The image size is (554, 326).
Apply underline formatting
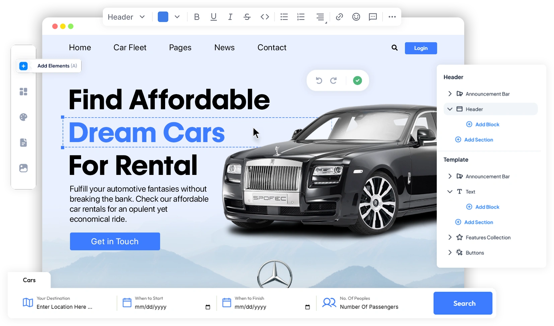[213, 17]
